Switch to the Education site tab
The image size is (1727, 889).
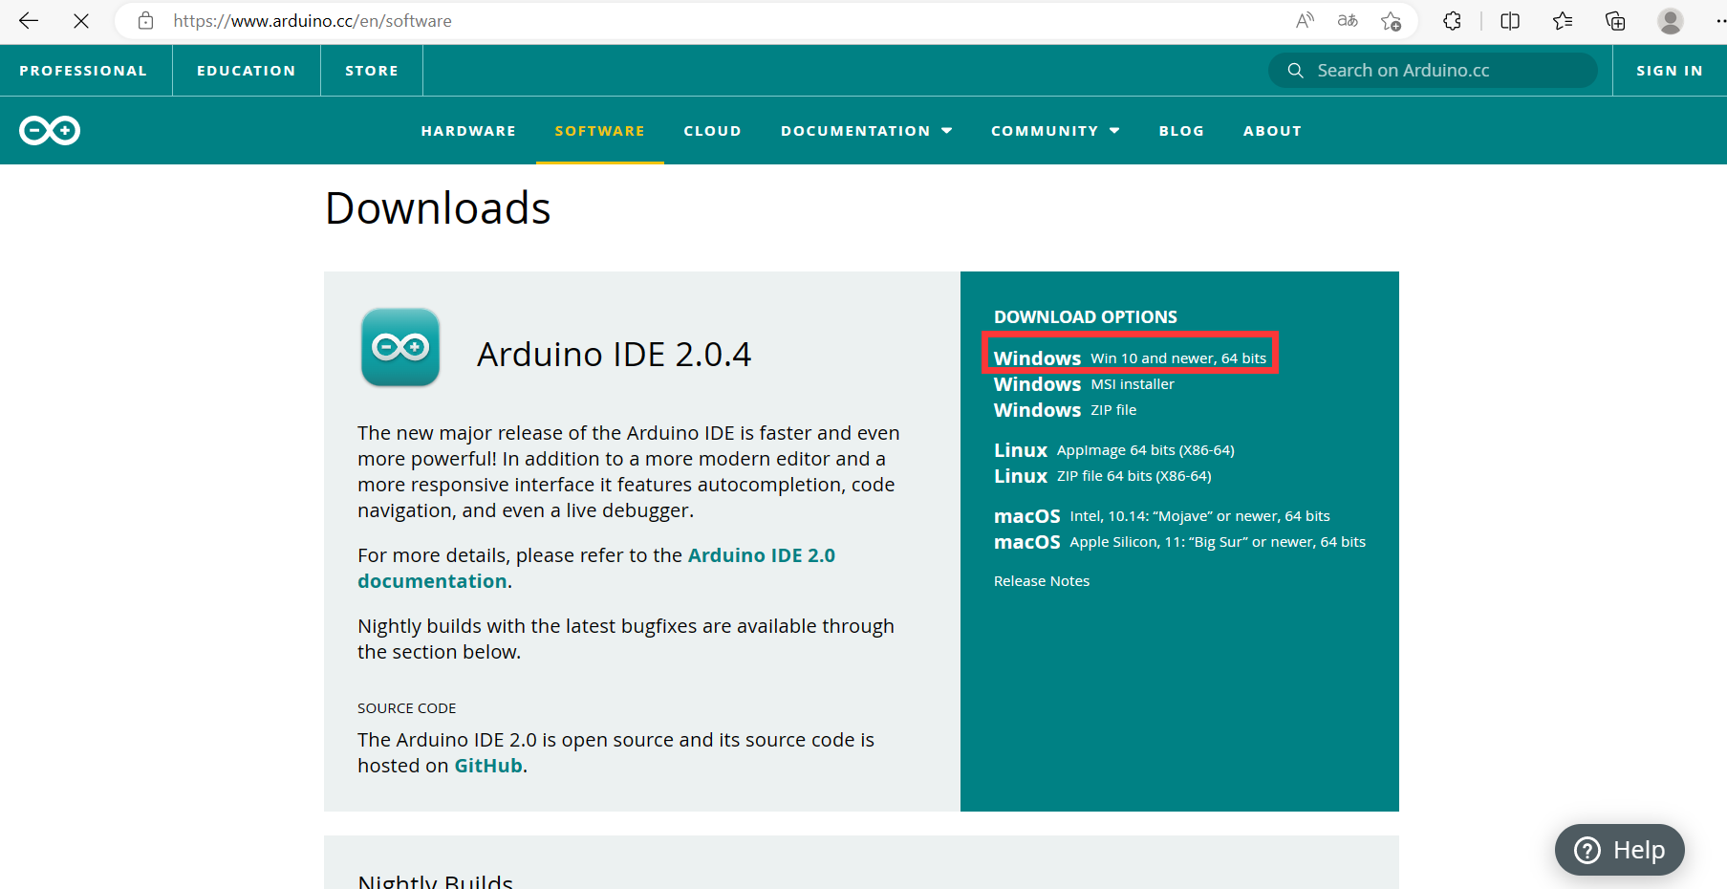pyautogui.click(x=247, y=71)
